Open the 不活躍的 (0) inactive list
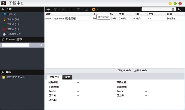This screenshot has width=185, height=110. point(14,34)
